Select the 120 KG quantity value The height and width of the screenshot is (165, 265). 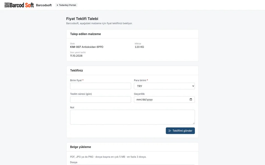point(139,47)
